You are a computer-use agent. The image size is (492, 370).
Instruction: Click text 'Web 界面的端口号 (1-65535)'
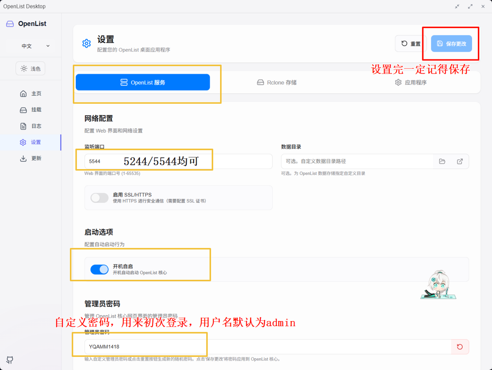click(112, 173)
